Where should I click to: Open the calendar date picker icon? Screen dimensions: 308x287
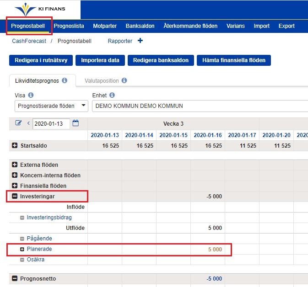[76, 123]
